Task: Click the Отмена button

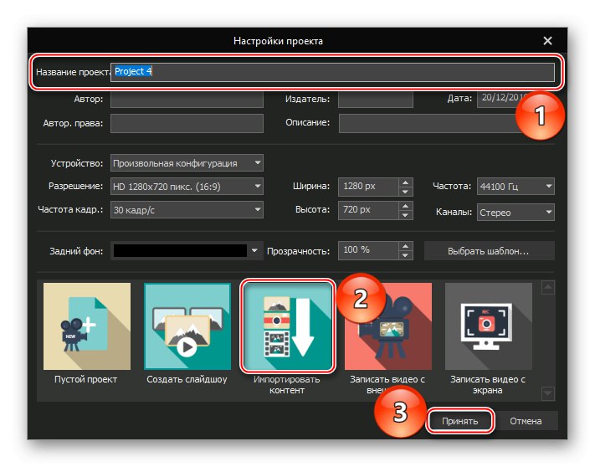Action: click(x=526, y=421)
